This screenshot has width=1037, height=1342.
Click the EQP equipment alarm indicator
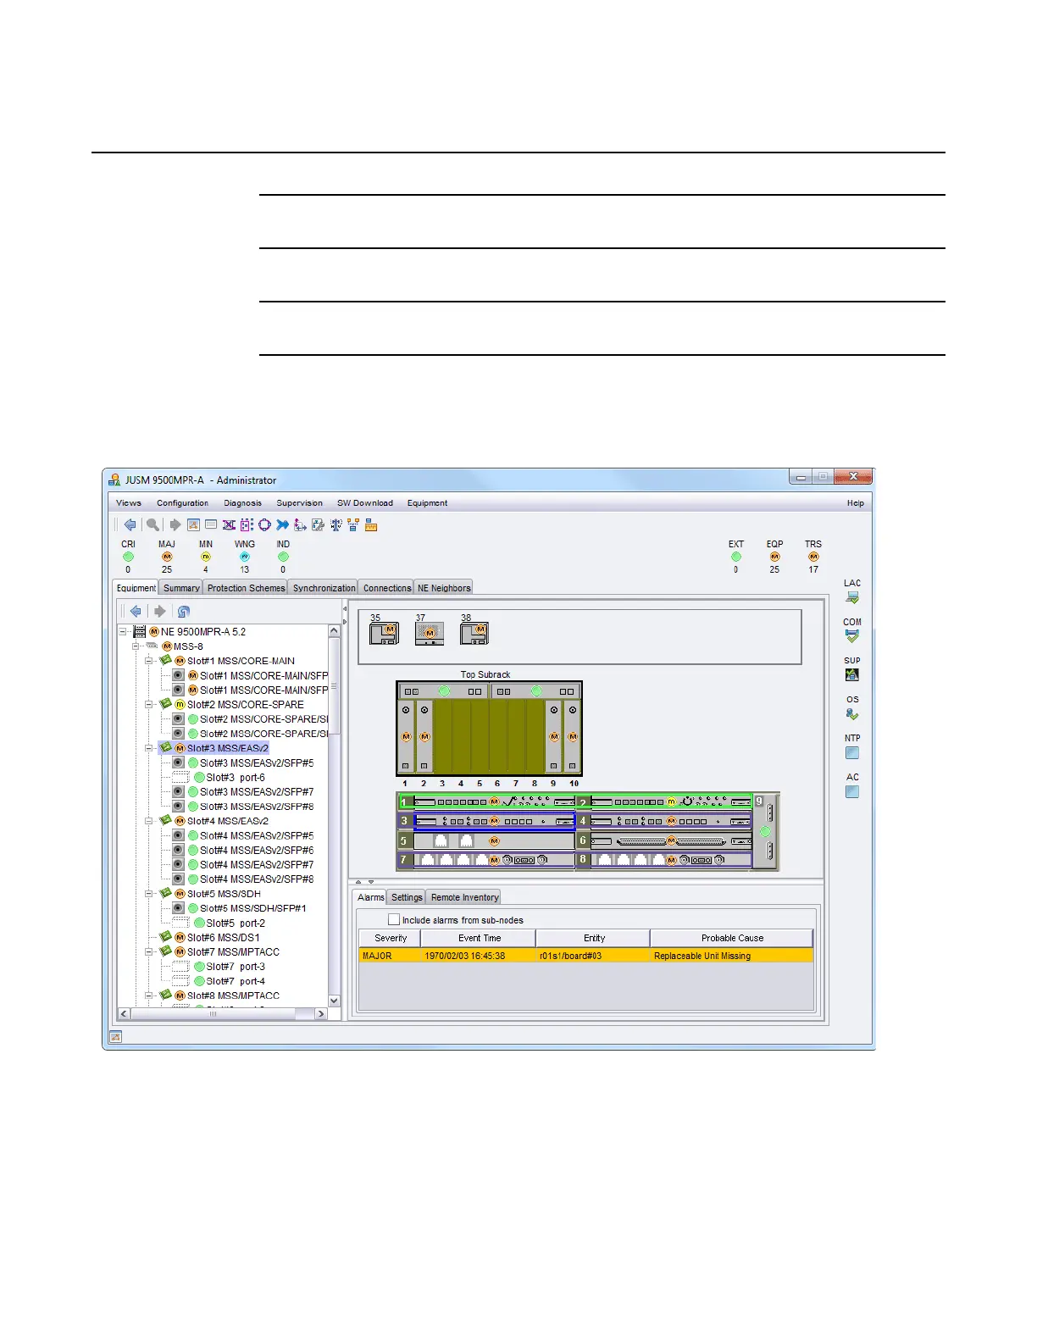[774, 557]
